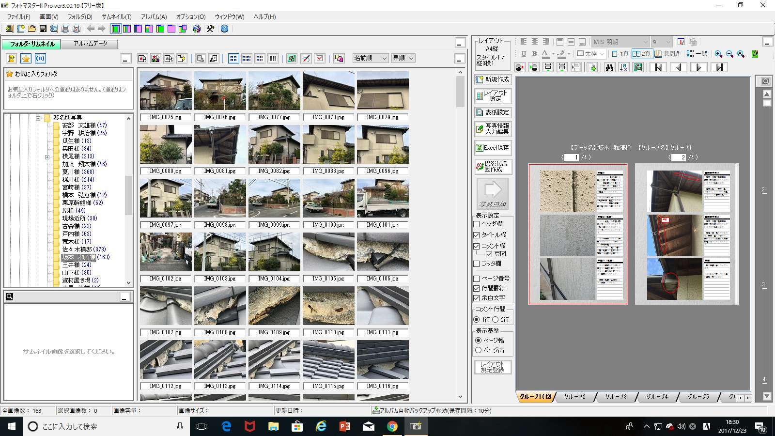Screen dimensions: 775x436
Task: Open the 昇順 order dropdown
Action: [x=403, y=58]
